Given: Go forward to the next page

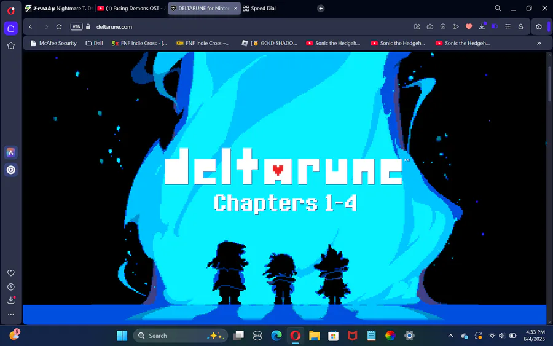Looking at the screenshot, I should click(46, 27).
